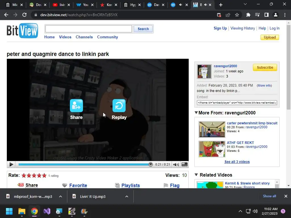The image size is (291, 218).
Task: Click the Replay icon in the video player
Action: [119, 106]
